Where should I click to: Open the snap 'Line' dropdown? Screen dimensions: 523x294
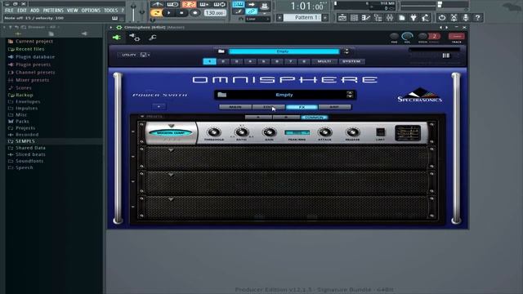pos(258,19)
